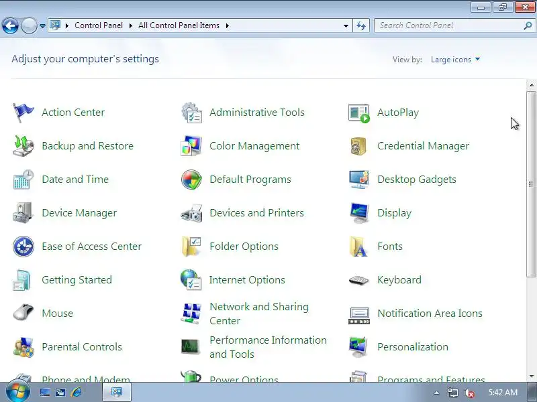The width and height of the screenshot is (537, 402).
Task: Click the Back navigation button
Action: pos(10,25)
